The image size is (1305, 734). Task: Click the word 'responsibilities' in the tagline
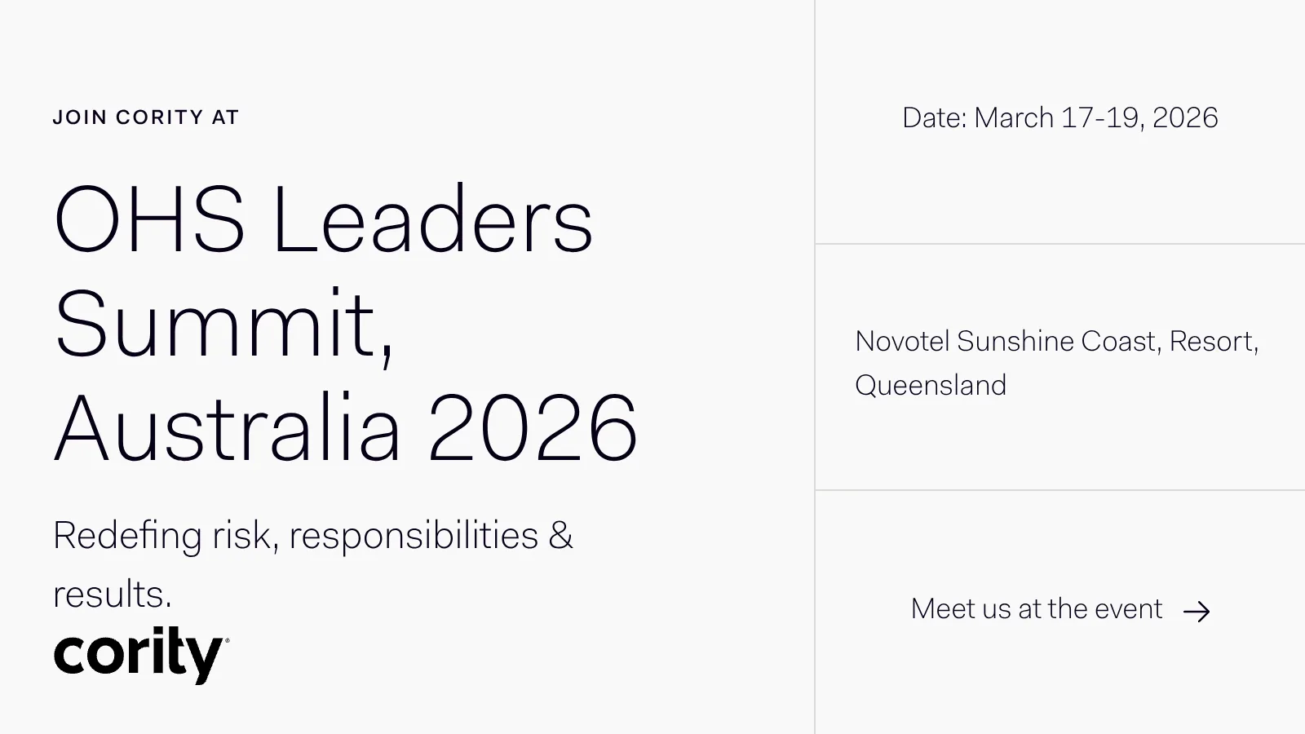click(x=414, y=536)
